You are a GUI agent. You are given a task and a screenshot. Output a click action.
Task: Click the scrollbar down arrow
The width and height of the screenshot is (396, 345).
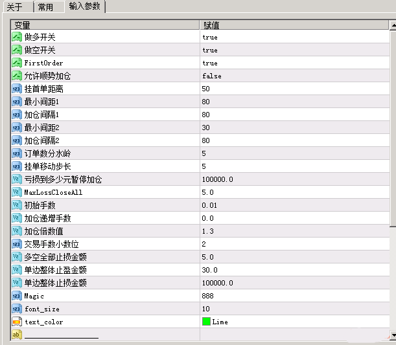pos(393,335)
